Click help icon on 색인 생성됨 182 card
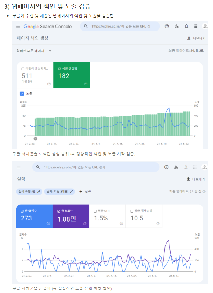Screen dimensions: 213x293 (x=86, y=84)
